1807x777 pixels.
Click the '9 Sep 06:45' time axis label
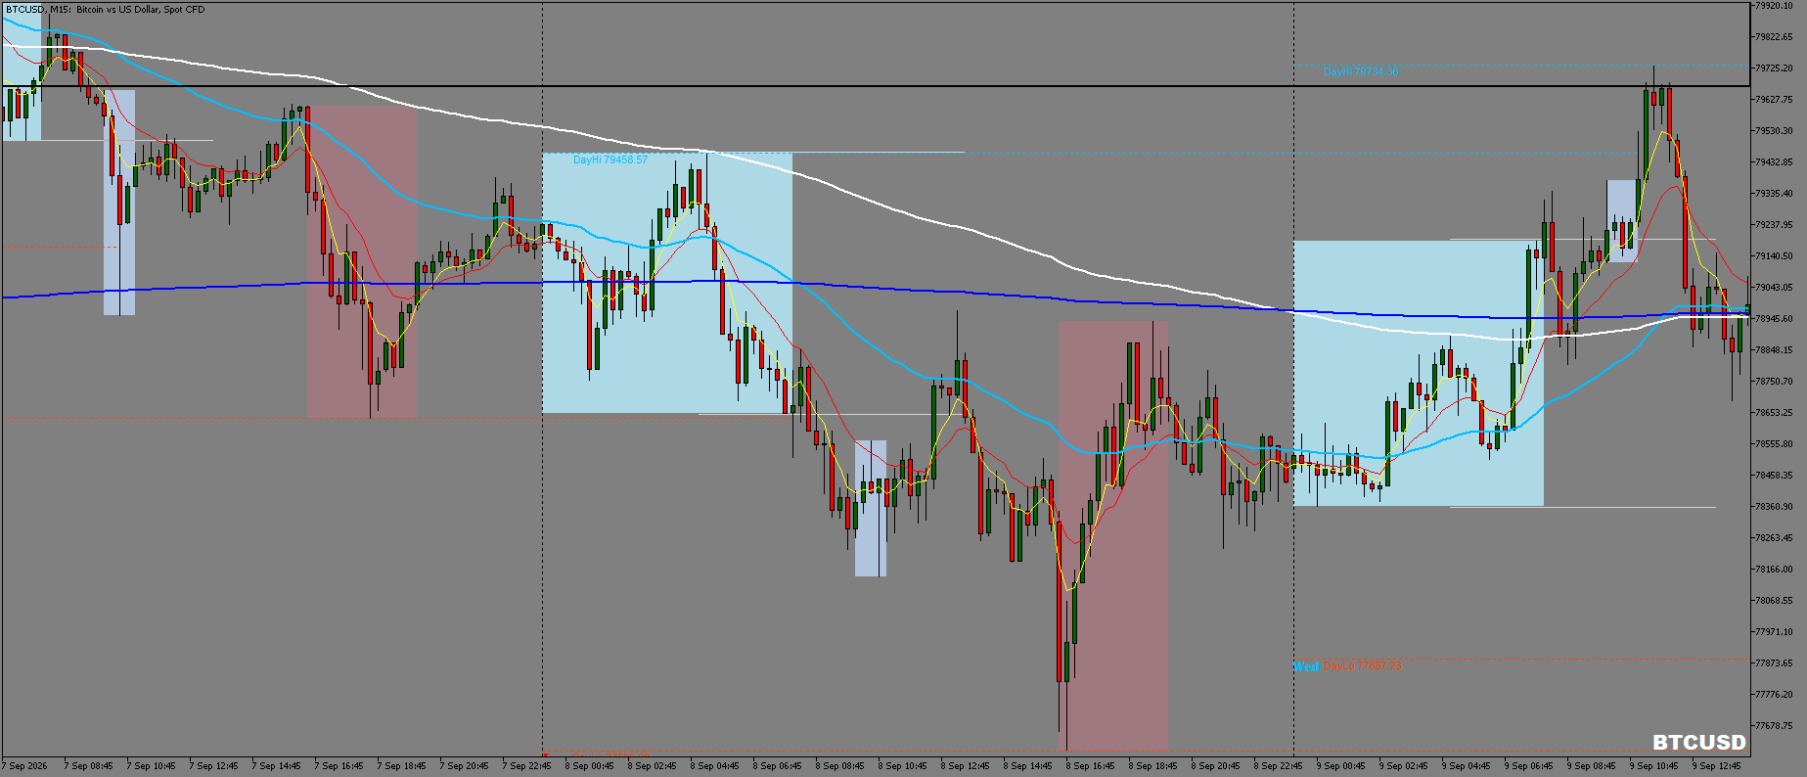tap(1528, 766)
